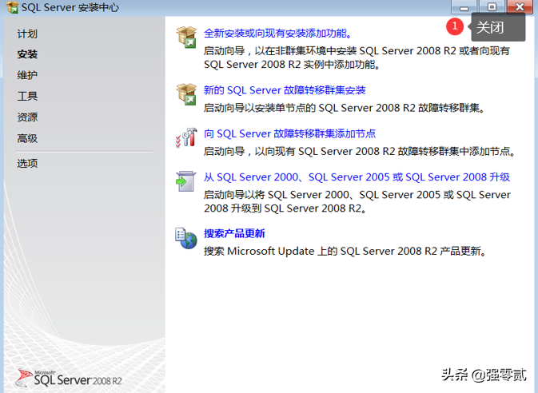Click the SQL Server setup title bar icon

click(x=12, y=7)
